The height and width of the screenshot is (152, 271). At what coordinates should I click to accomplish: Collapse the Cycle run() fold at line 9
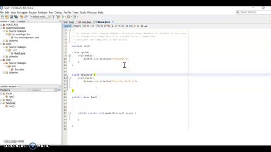click(69, 56)
